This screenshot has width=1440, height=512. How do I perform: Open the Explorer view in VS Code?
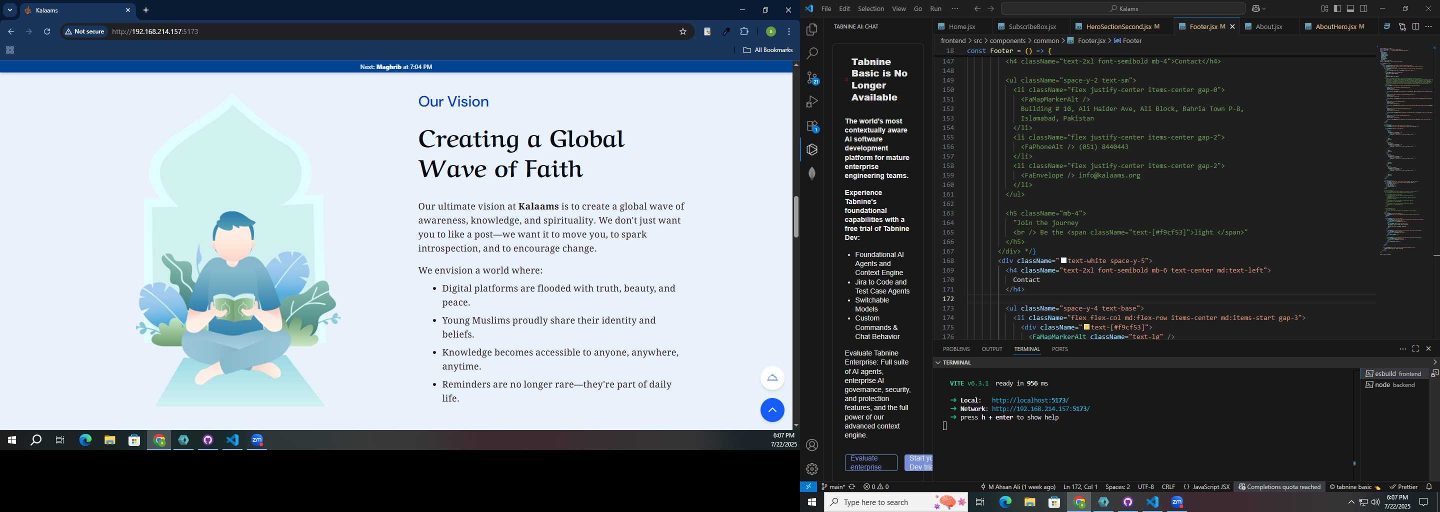(812, 29)
